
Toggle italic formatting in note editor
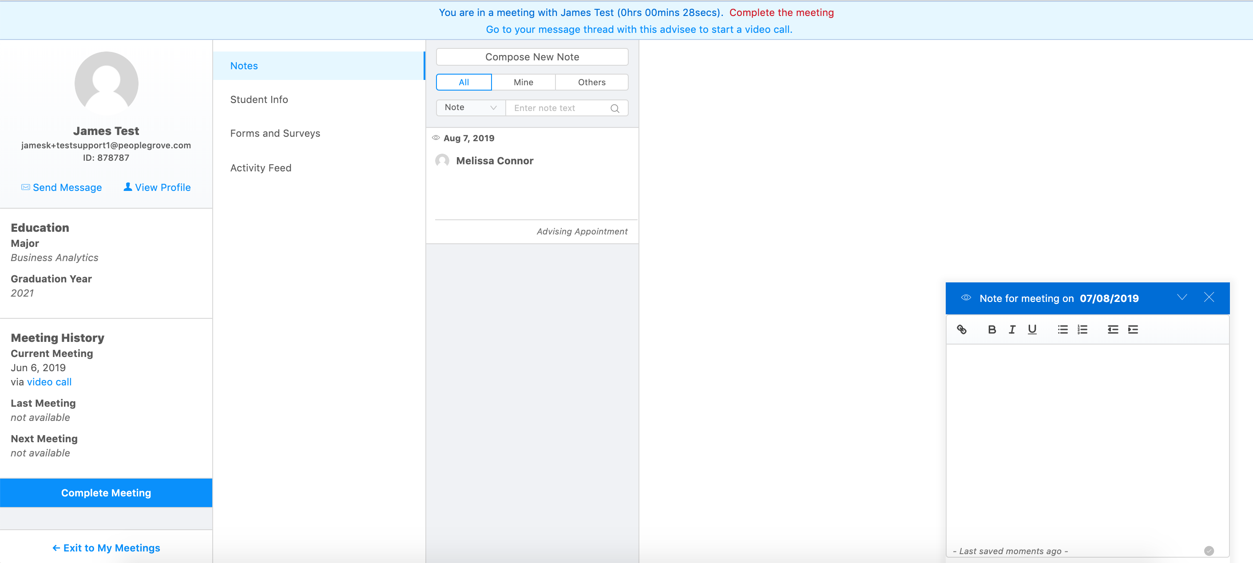[x=1012, y=329]
